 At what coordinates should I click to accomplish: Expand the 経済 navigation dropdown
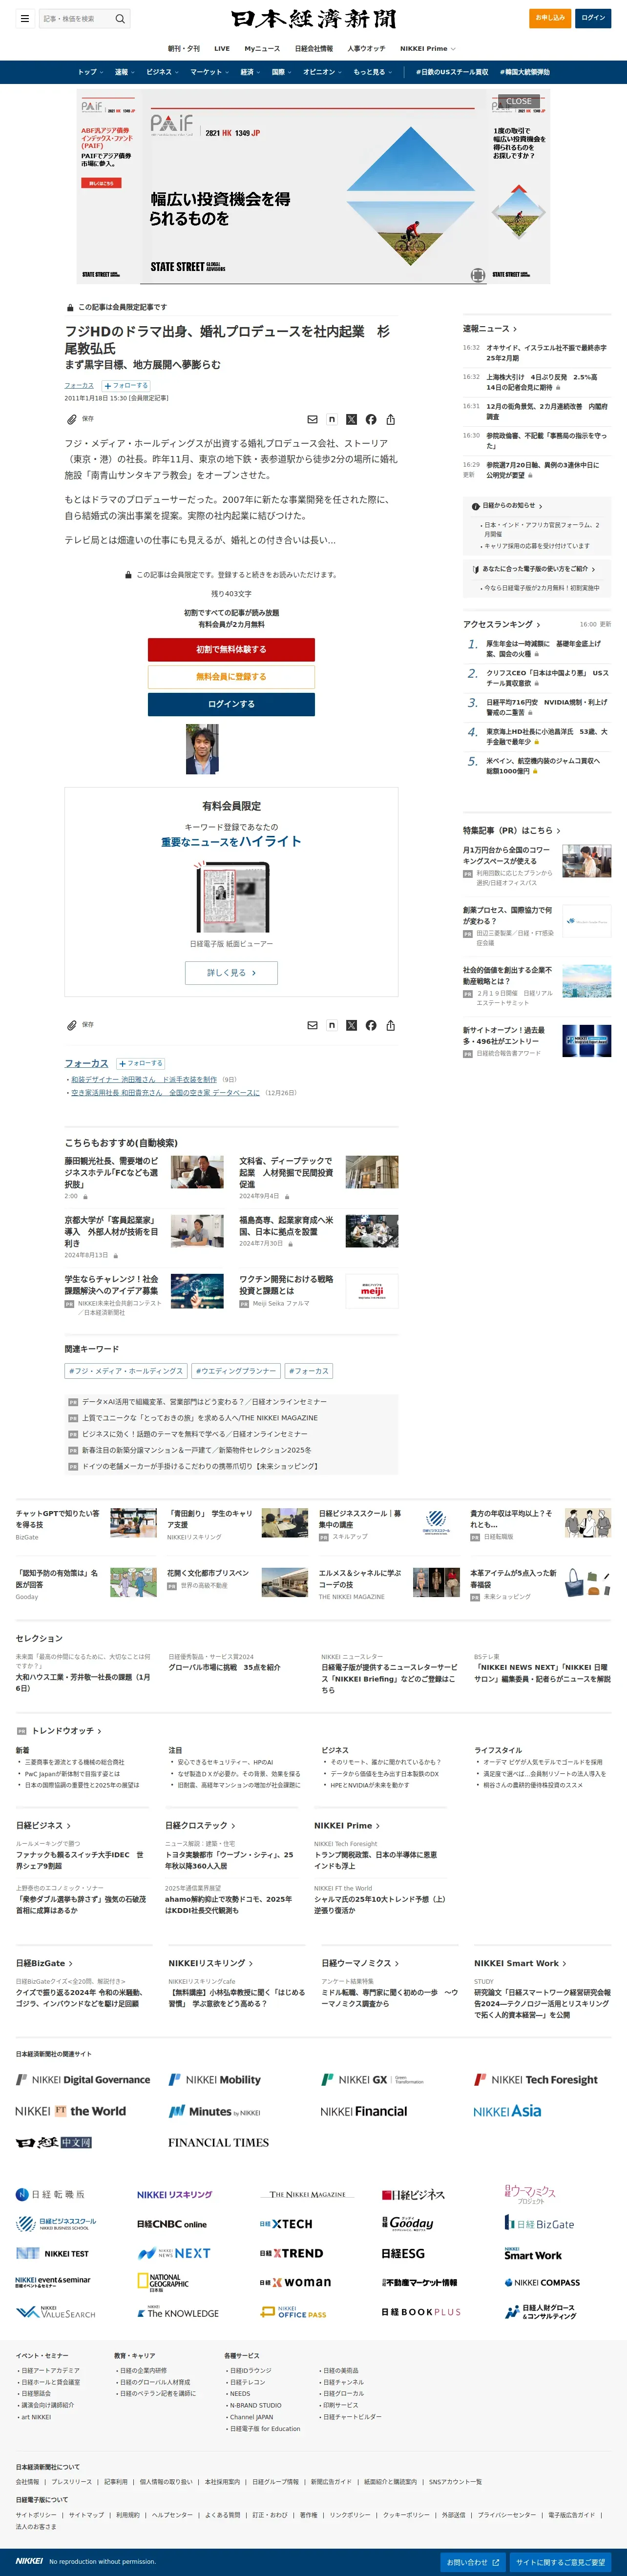tap(250, 72)
